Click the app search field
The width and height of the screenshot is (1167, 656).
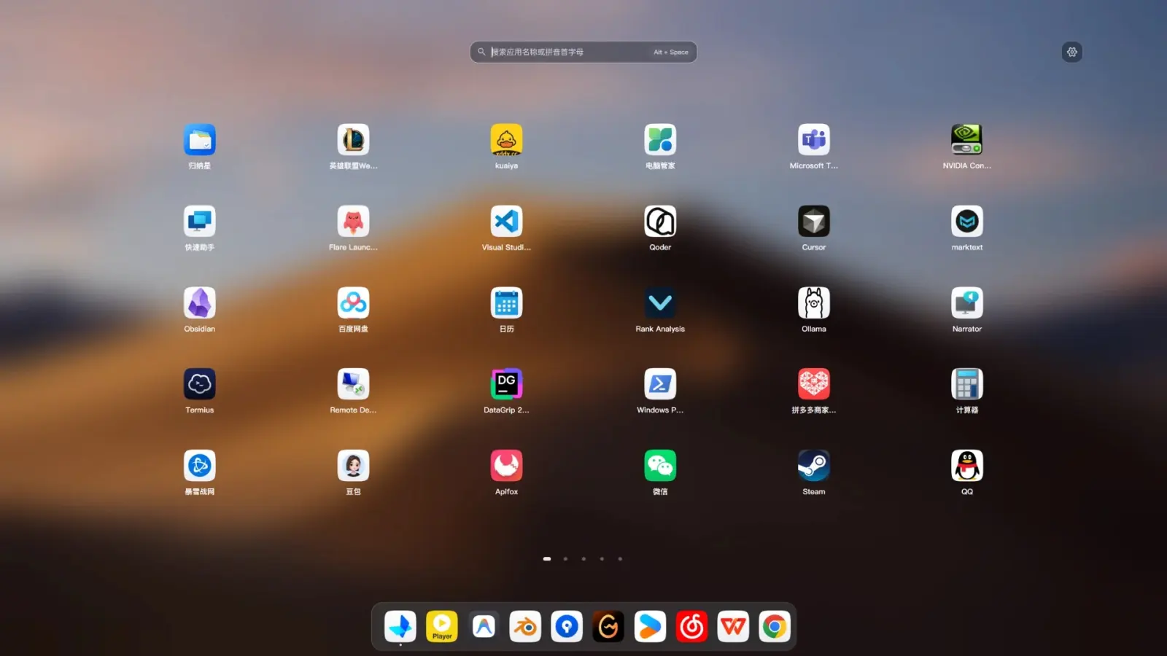point(583,52)
